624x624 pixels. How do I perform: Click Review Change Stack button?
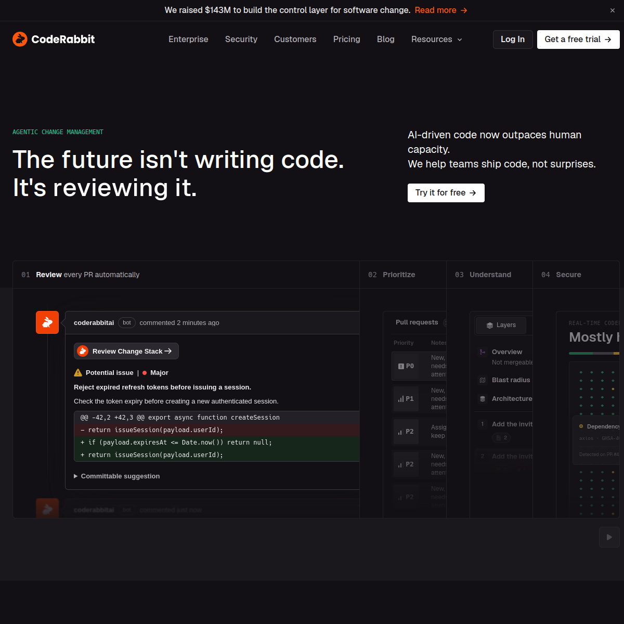(126, 351)
